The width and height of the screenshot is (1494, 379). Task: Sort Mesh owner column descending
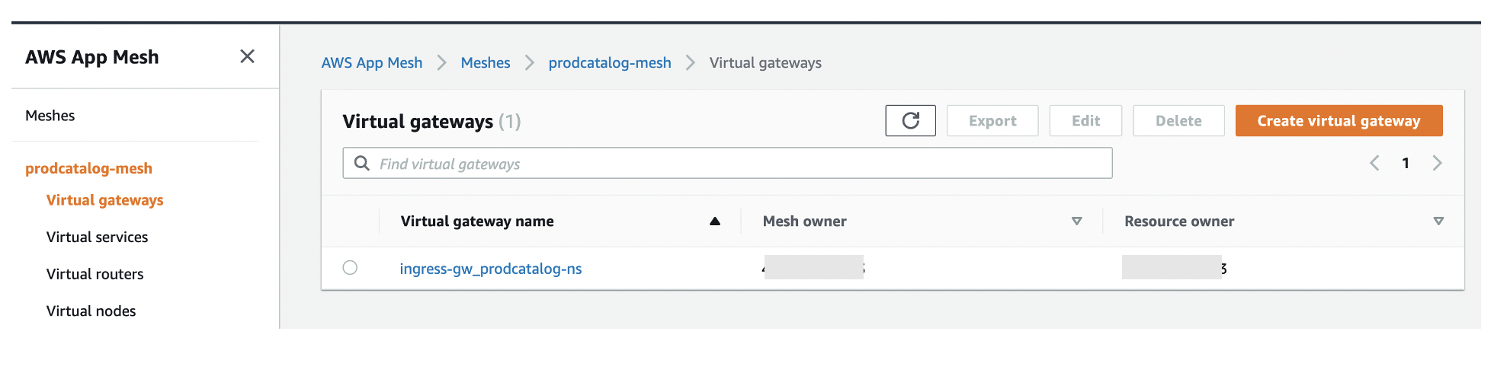click(x=1076, y=221)
